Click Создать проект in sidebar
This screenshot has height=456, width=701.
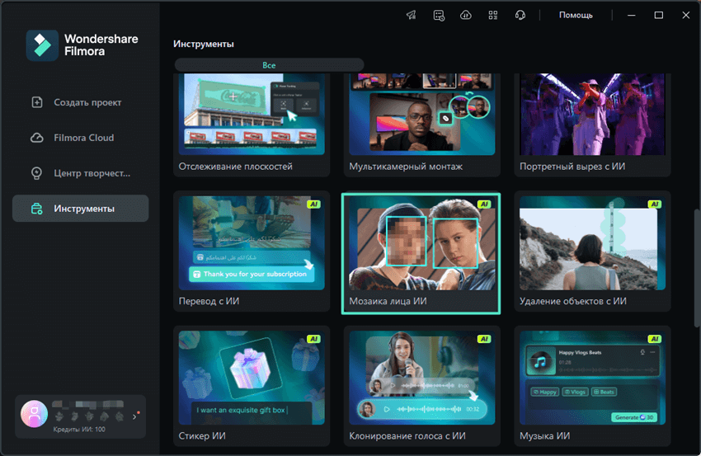pyautogui.click(x=81, y=102)
